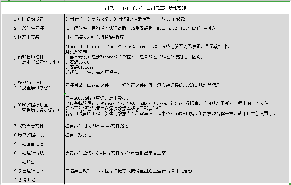Select the 组态王安装 cell
The height and width of the screenshot is (185, 291).
coord(40,37)
